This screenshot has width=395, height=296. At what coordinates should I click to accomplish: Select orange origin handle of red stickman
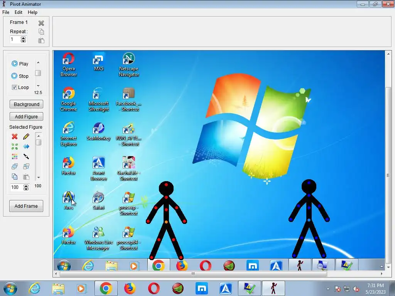click(x=166, y=222)
